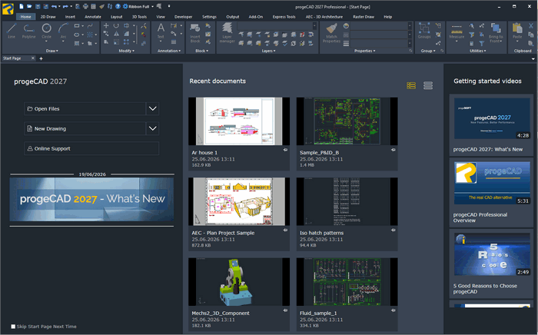Open the Annotate ribbon tab
Screen dimensions: 538x335
click(x=93, y=17)
